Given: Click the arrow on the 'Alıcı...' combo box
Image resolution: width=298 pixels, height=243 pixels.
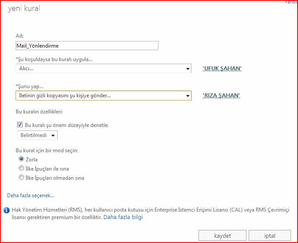Looking at the screenshot, I should click(x=188, y=69).
